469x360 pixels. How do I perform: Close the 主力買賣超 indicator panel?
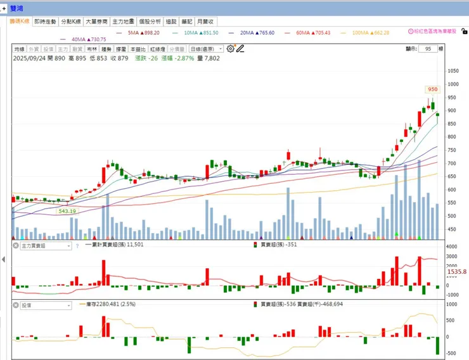(x=16, y=246)
